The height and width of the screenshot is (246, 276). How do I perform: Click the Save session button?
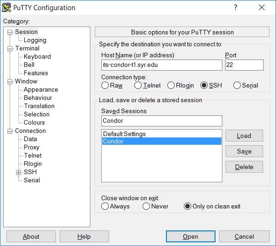[x=244, y=151]
